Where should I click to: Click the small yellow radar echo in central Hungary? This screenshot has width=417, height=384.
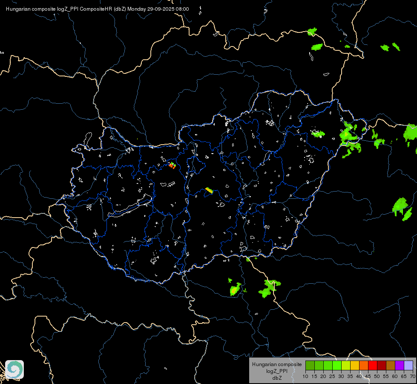point(209,191)
